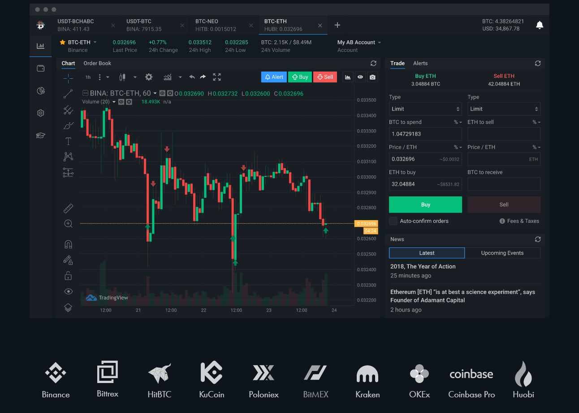Select the pitchfork drawing tool
The width and height of the screenshot is (579, 413).
[x=68, y=110]
